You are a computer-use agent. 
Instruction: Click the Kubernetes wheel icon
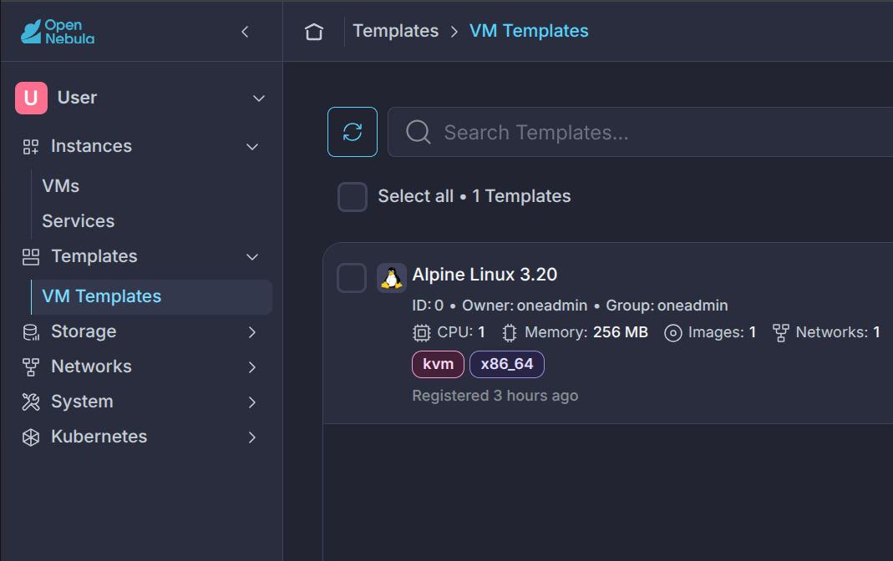(x=31, y=437)
